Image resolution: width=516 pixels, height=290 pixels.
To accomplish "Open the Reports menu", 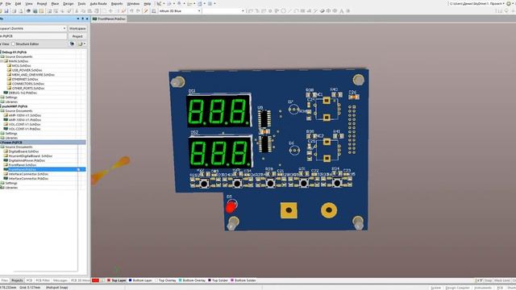I will [x=117, y=3].
